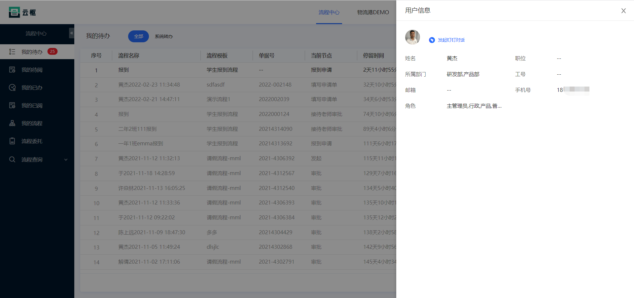The width and height of the screenshot is (634, 298).
Task: Close the 用户信息 panel
Action: click(x=623, y=11)
